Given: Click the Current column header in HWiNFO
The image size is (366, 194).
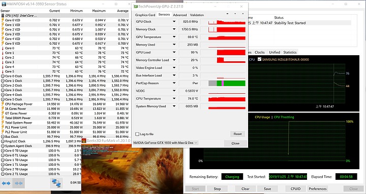Looking at the screenshot, I should coord(54,11).
